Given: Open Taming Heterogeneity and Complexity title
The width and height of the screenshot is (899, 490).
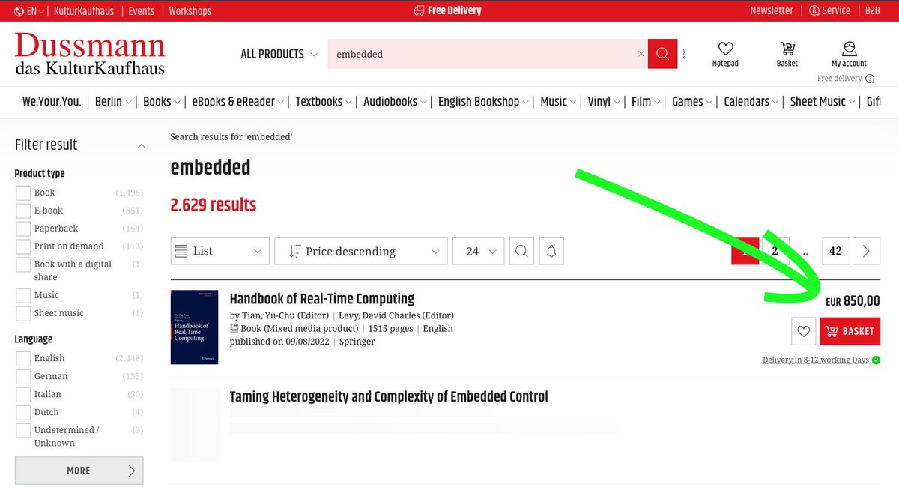Looking at the screenshot, I should [389, 396].
